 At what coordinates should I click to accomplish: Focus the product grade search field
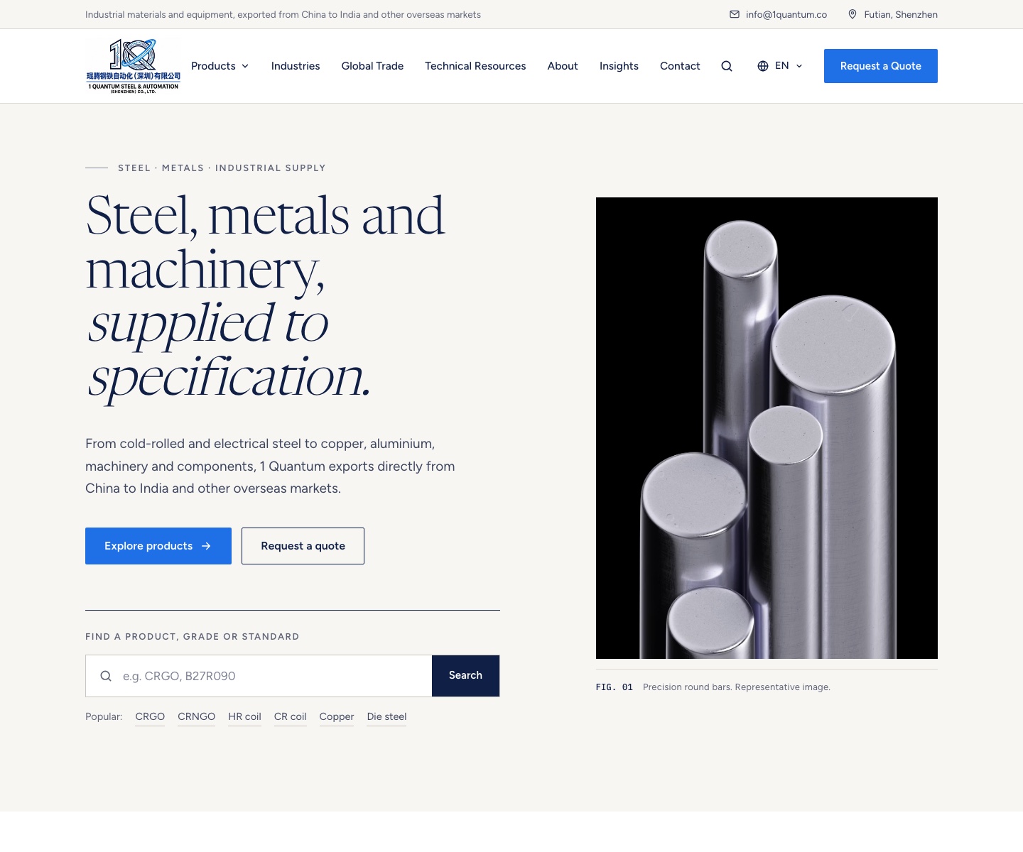259,676
